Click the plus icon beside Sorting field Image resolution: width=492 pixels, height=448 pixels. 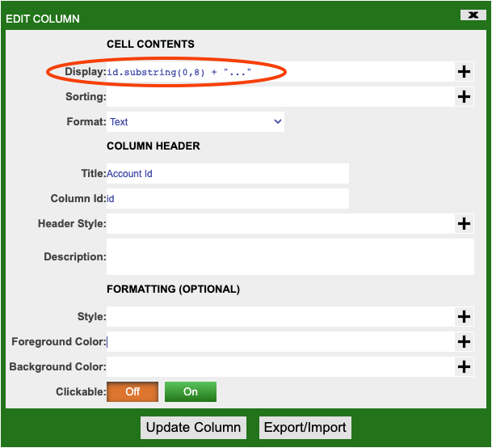pos(464,97)
